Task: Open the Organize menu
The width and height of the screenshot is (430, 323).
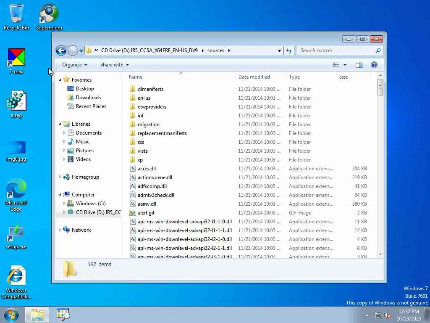Action: click(75, 65)
